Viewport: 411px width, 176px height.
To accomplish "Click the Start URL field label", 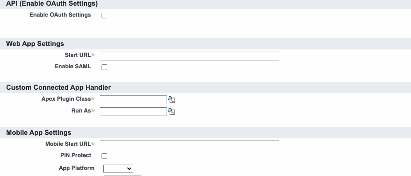I will [78, 55].
